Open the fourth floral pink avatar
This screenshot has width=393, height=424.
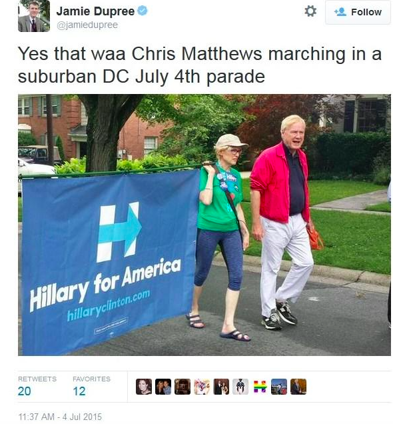pyautogui.click(x=202, y=387)
